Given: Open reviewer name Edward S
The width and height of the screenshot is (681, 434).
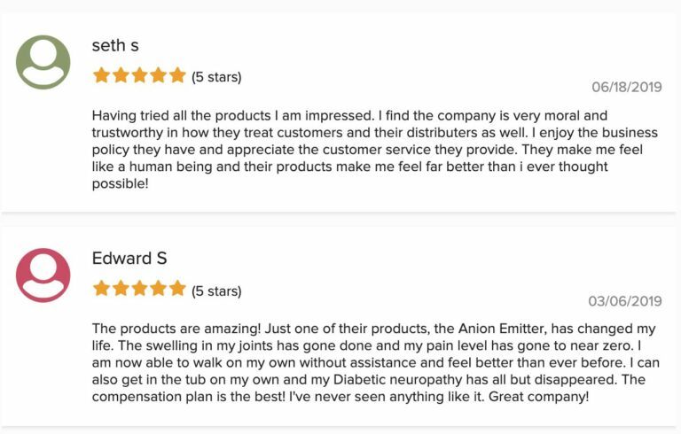Looking at the screenshot, I should point(129,259).
